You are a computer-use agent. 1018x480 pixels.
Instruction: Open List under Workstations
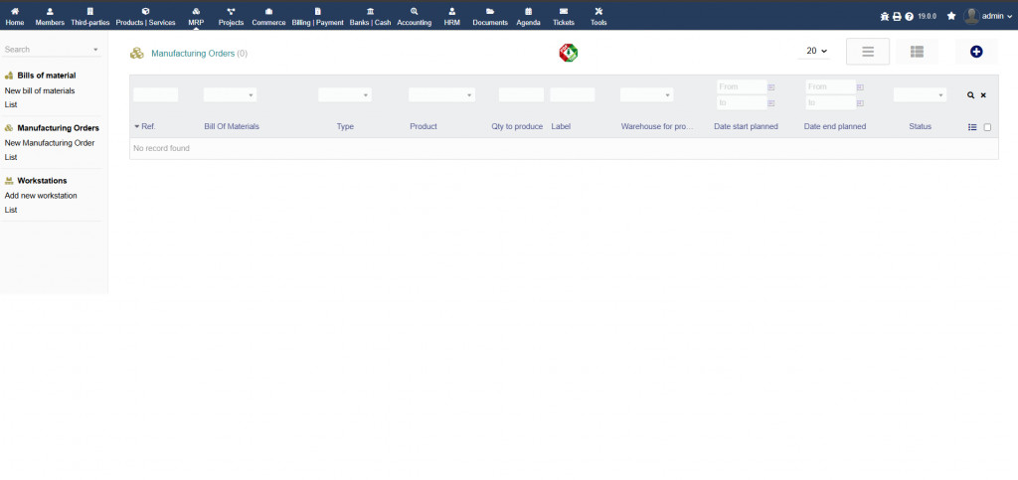10,210
